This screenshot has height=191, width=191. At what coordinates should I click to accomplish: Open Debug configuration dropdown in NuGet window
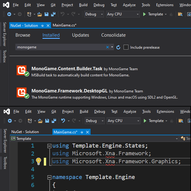point(94,14)
